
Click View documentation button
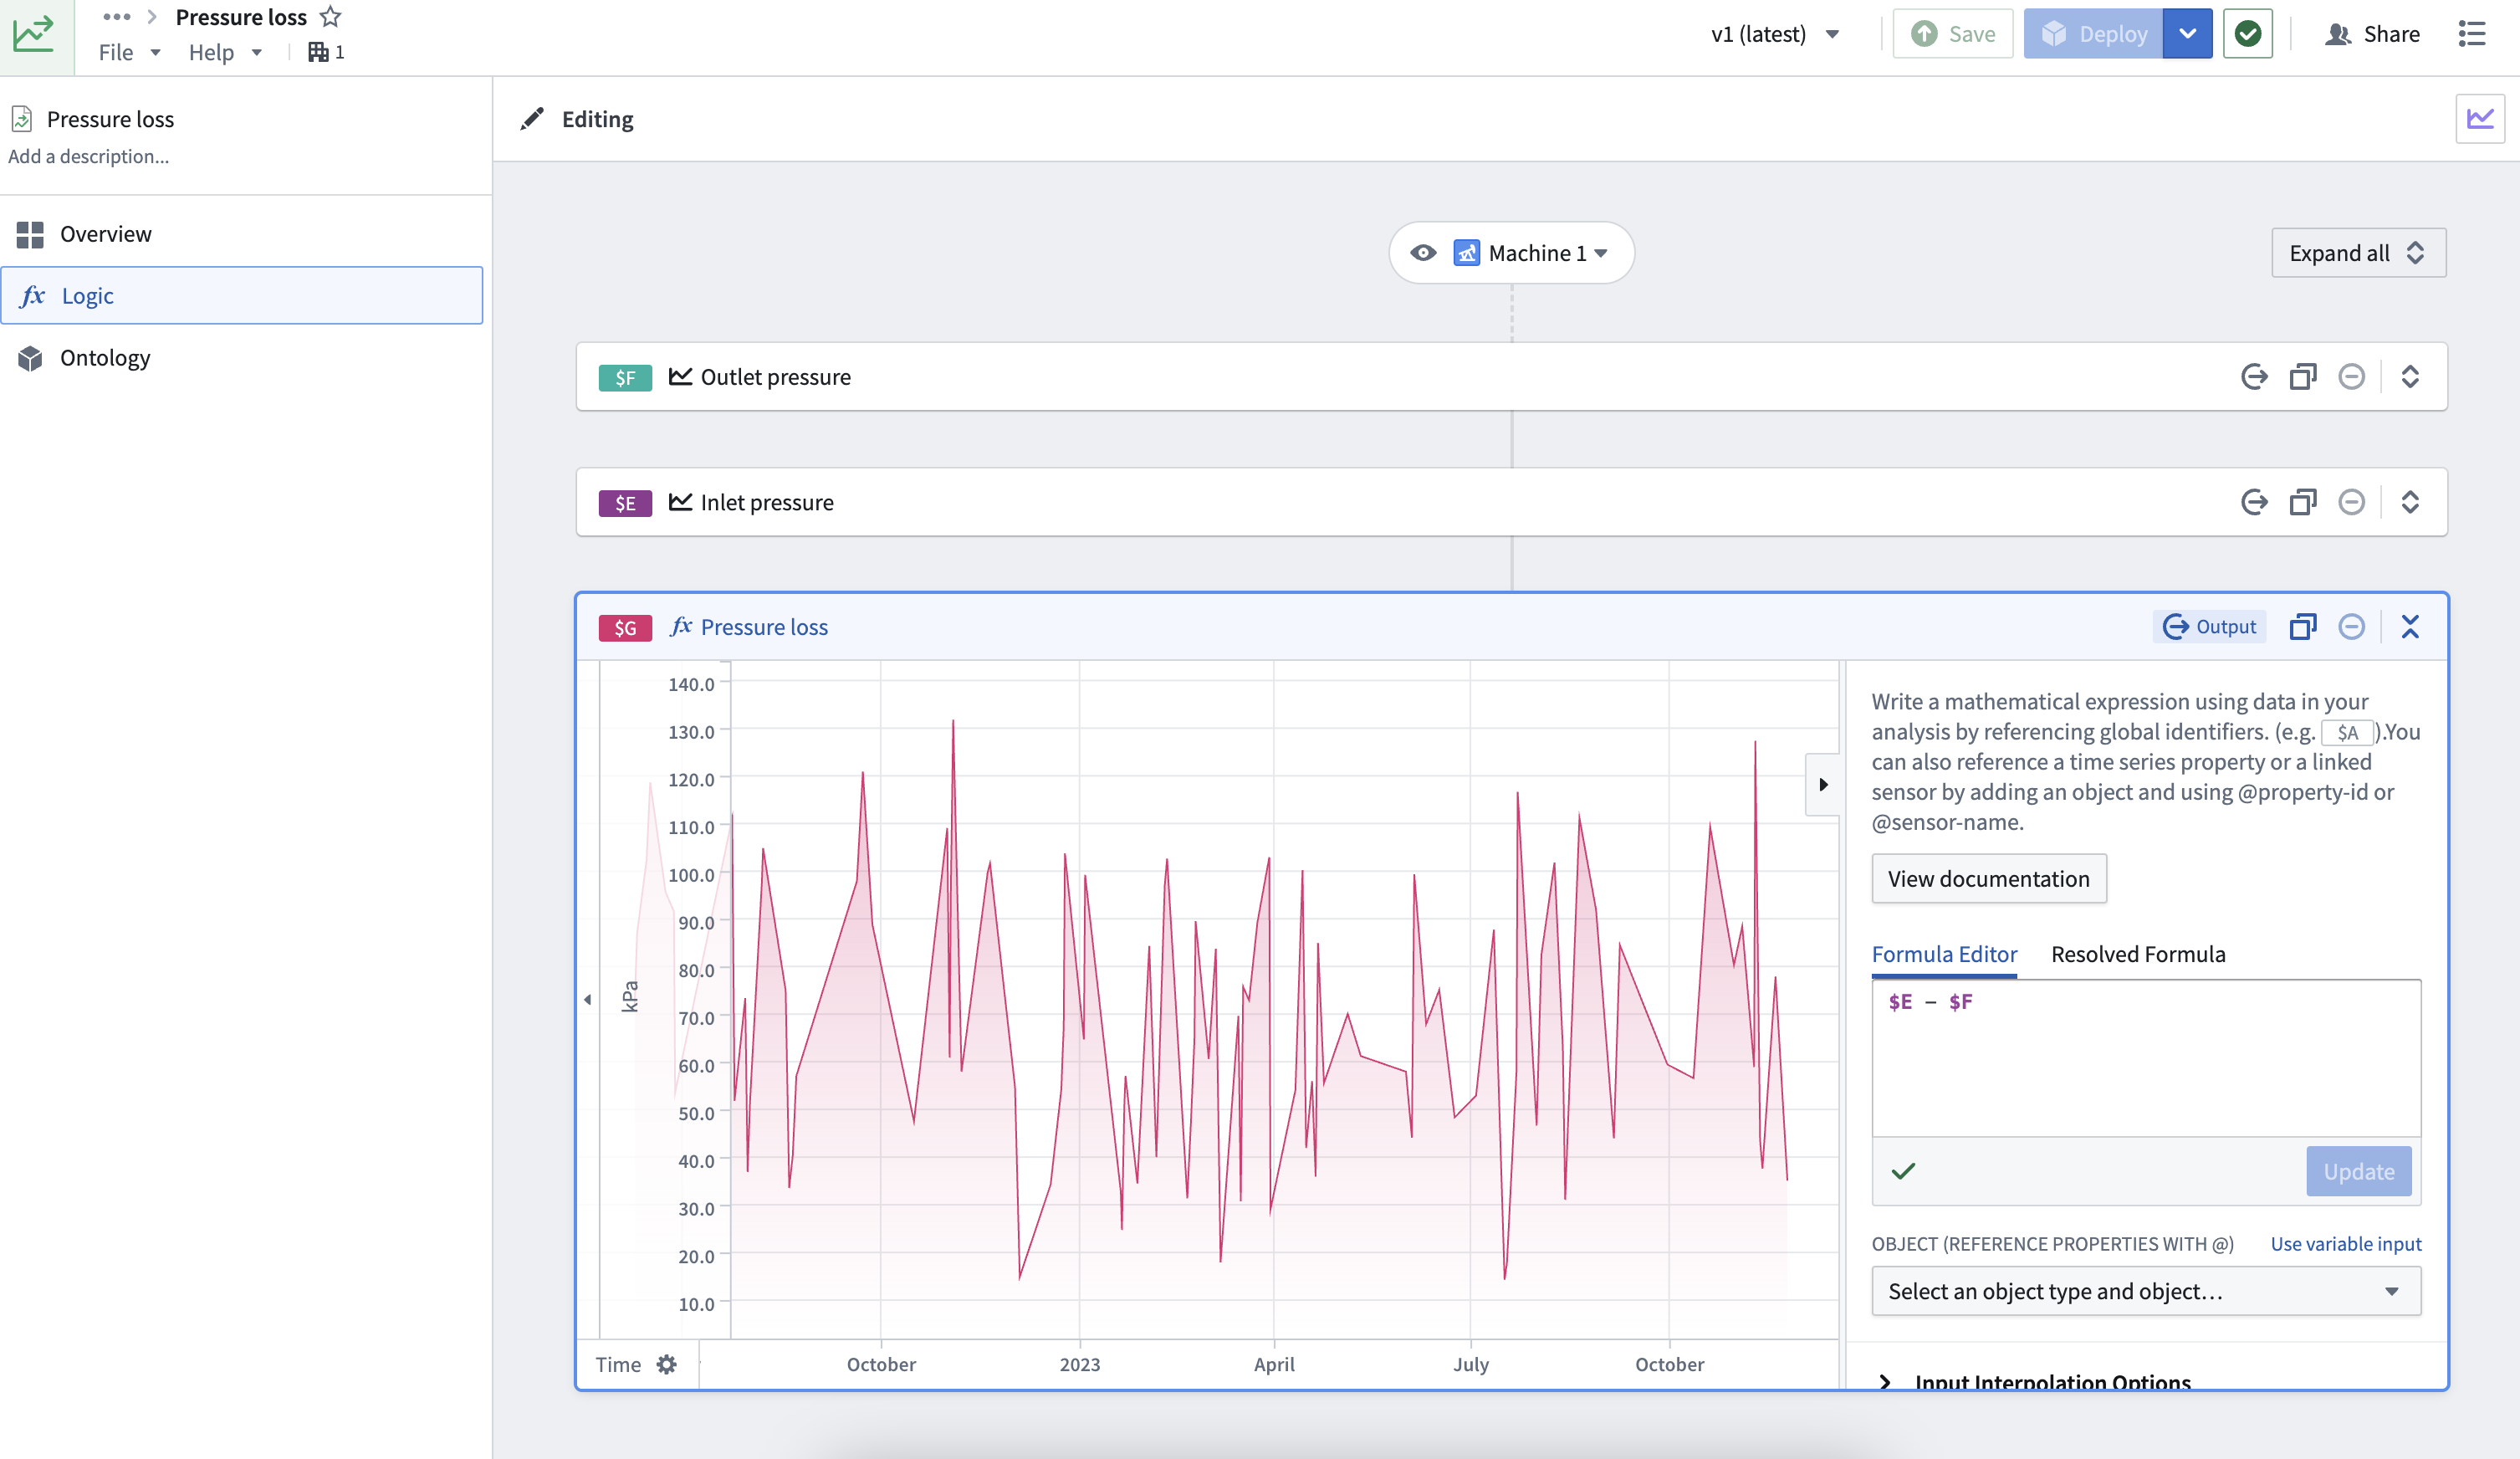[1989, 879]
